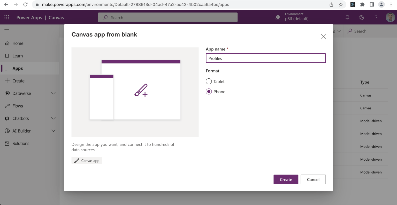The width and height of the screenshot is (397, 205).
Task: Click the lock icon in the address bar
Action: tap(37, 5)
